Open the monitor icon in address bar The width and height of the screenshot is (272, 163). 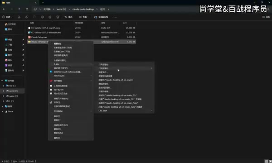pyautogui.click(x=35, y=9)
